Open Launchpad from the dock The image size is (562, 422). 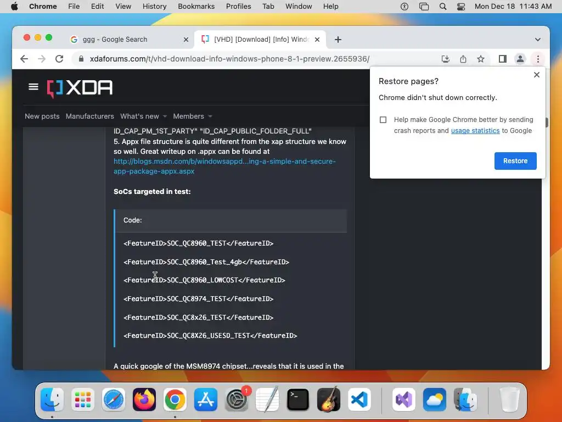pyautogui.click(x=83, y=399)
